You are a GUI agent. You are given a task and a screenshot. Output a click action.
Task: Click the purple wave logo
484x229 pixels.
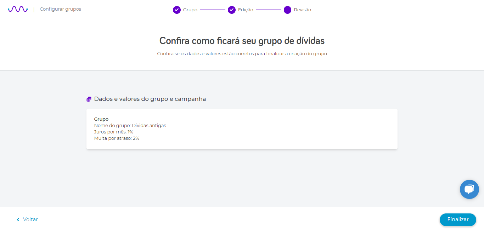[x=18, y=9]
